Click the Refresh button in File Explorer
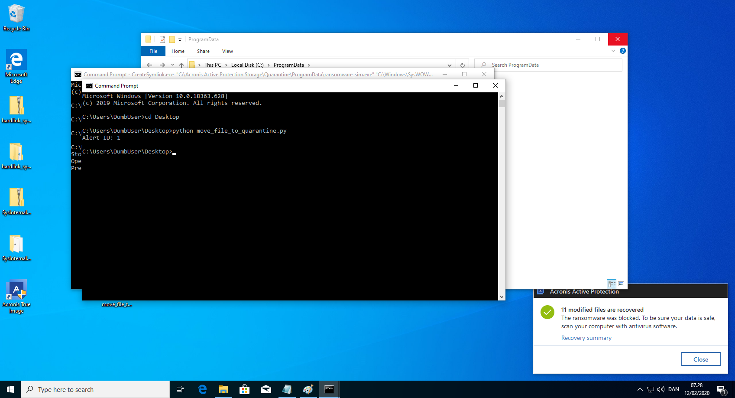The width and height of the screenshot is (735, 398). [462, 65]
